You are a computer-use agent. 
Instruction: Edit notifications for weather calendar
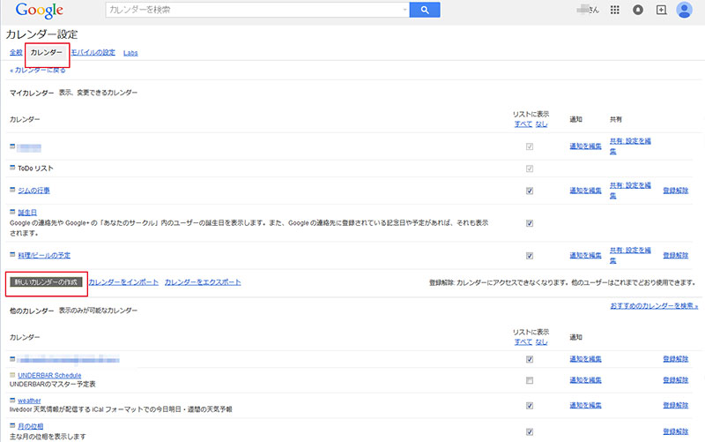tap(585, 405)
